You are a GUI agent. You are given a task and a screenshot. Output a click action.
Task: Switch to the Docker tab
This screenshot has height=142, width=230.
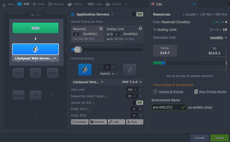(114, 4)
